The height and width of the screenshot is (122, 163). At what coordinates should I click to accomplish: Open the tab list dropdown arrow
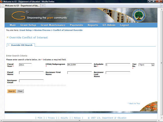click(161, 6)
